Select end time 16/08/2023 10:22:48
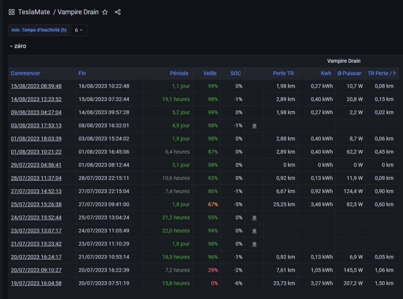This screenshot has height=299, width=403. (x=104, y=86)
